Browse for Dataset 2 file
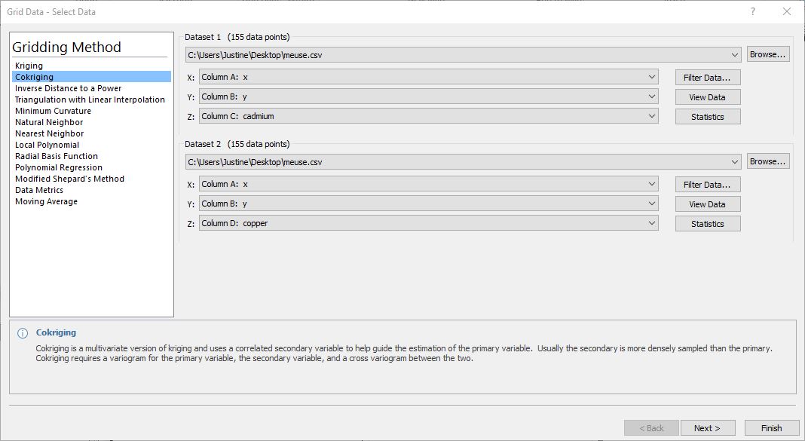This screenshot has height=441, width=805. [x=767, y=161]
